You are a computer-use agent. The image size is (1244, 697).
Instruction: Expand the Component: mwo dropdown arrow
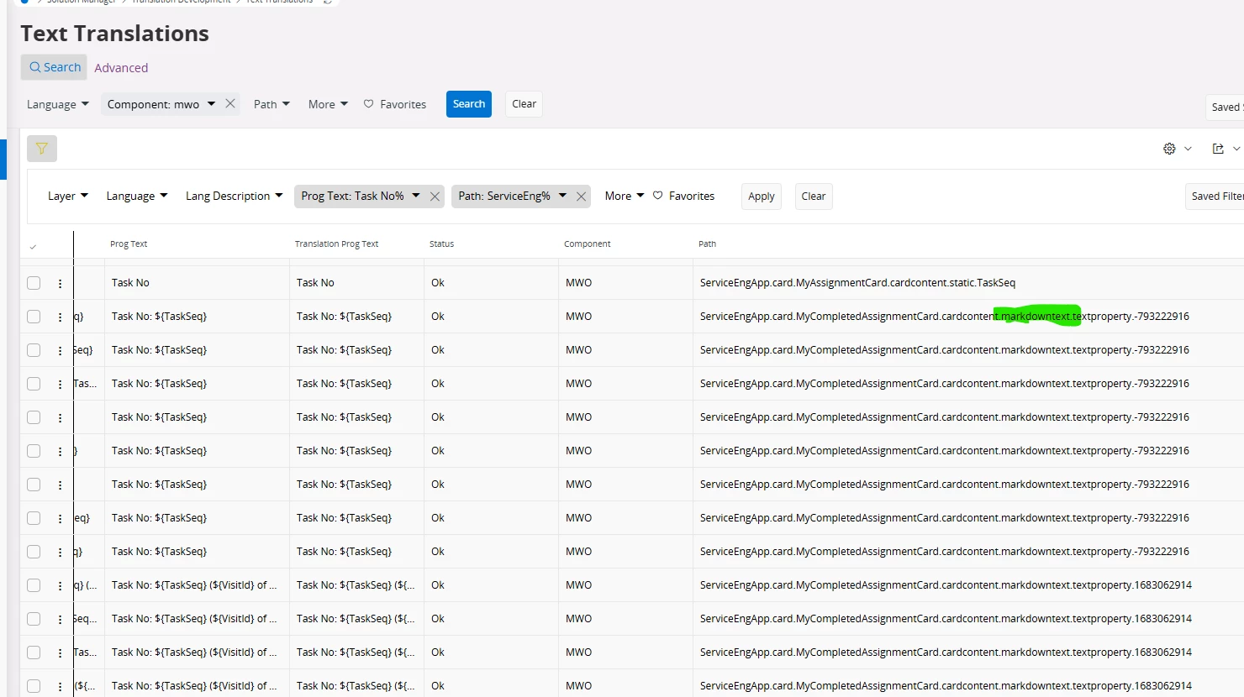pyautogui.click(x=211, y=104)
